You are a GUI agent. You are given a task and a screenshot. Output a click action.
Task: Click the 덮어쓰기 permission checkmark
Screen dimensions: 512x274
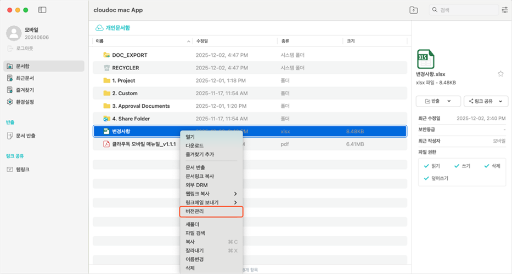click(427, 178)
